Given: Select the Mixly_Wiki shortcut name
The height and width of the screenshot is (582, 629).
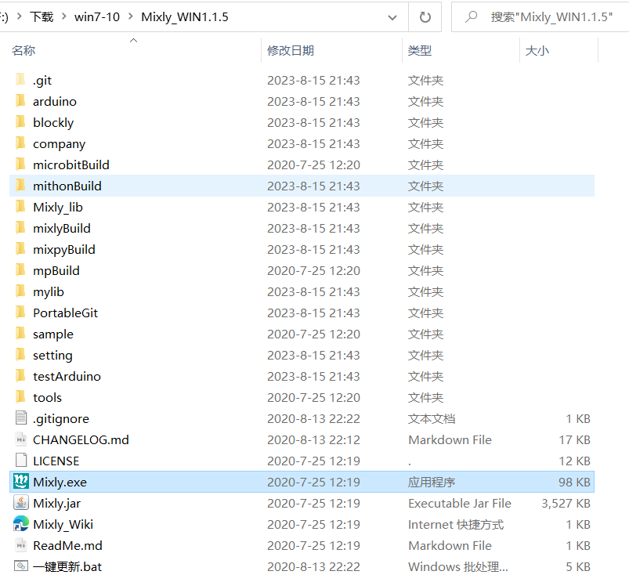Looking at the screenshot, I should (63, 524).
